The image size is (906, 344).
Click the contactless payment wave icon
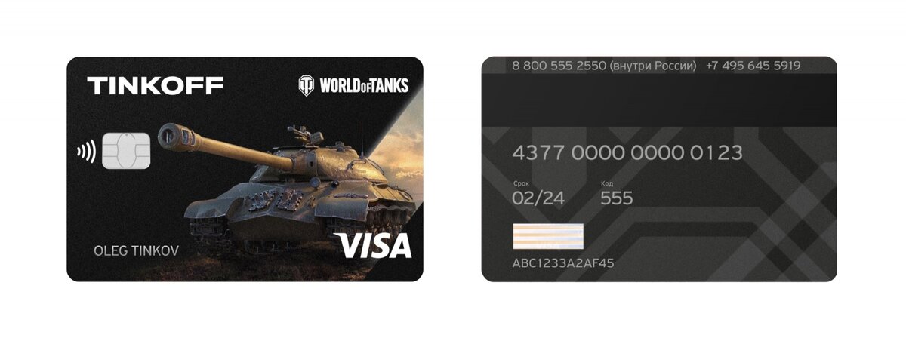[x=86, y=153]
